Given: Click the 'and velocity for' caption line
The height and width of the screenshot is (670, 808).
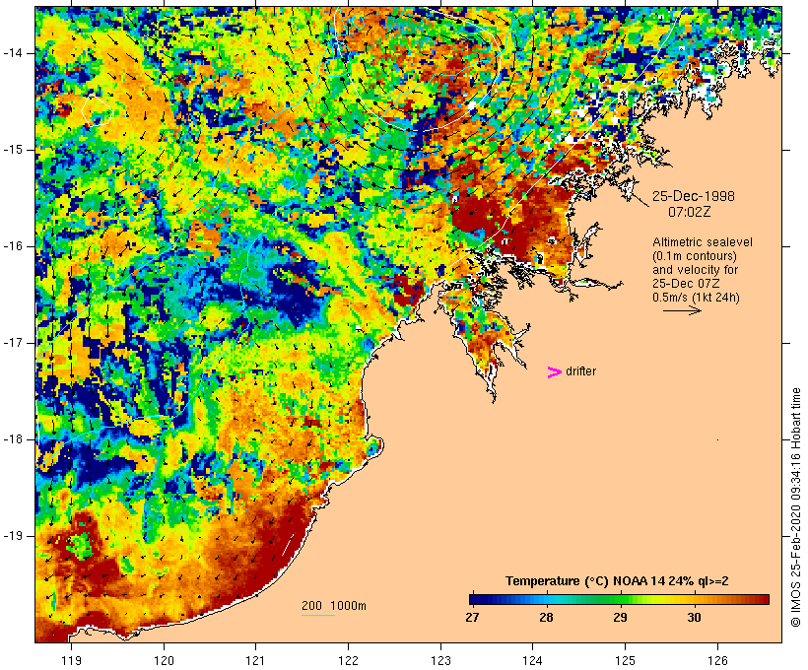Looking at the screenshot, I should pyautogui.click(x=695, y=270).
